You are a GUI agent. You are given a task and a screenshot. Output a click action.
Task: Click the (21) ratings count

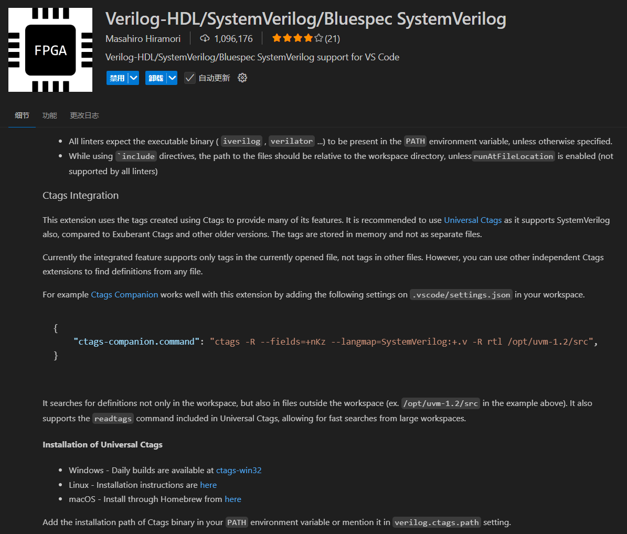(332, 39)
